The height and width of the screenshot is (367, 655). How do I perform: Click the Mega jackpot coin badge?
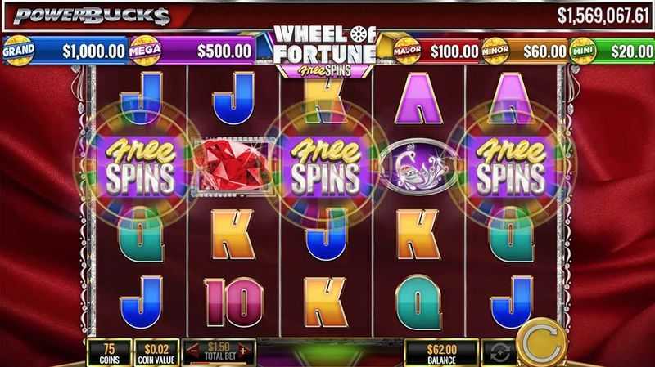coord(145,51)
